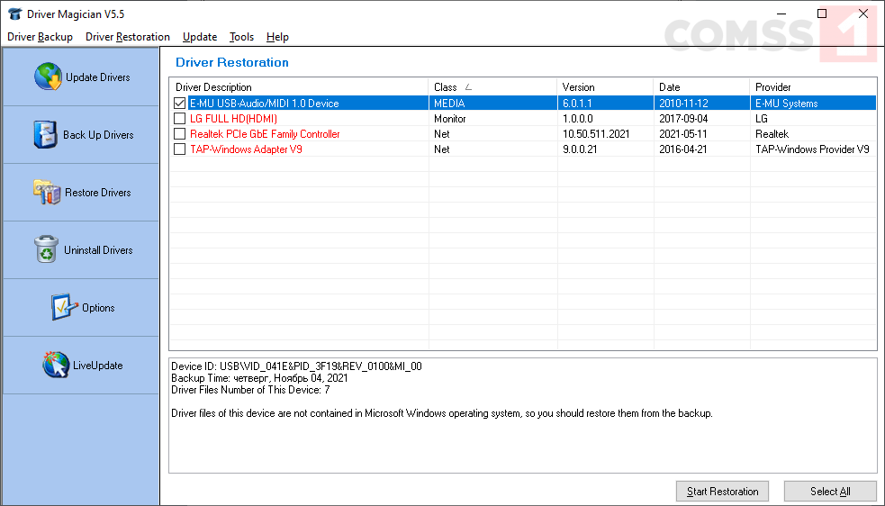885x506 pixels.
Task: Click the E-MU Systems provider cell
Action: coord(786,104)
